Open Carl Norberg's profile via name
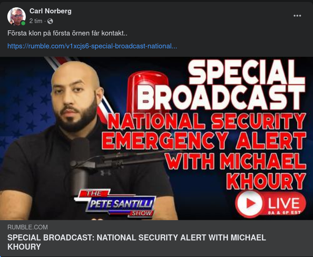Viewport: 313px width, 257px height. point(51,11)
